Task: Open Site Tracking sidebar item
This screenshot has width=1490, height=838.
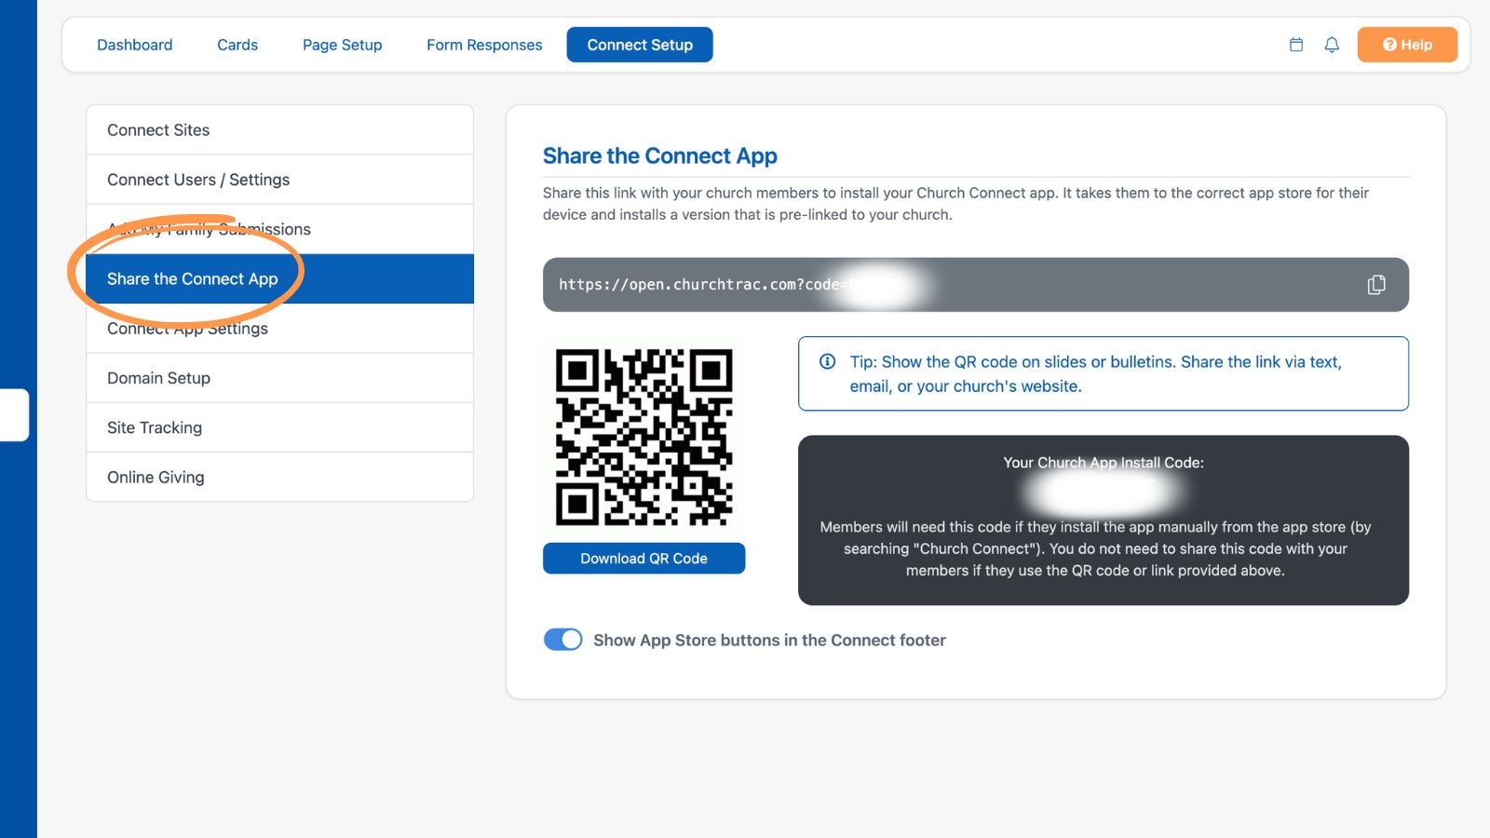Action: point(279,427)
